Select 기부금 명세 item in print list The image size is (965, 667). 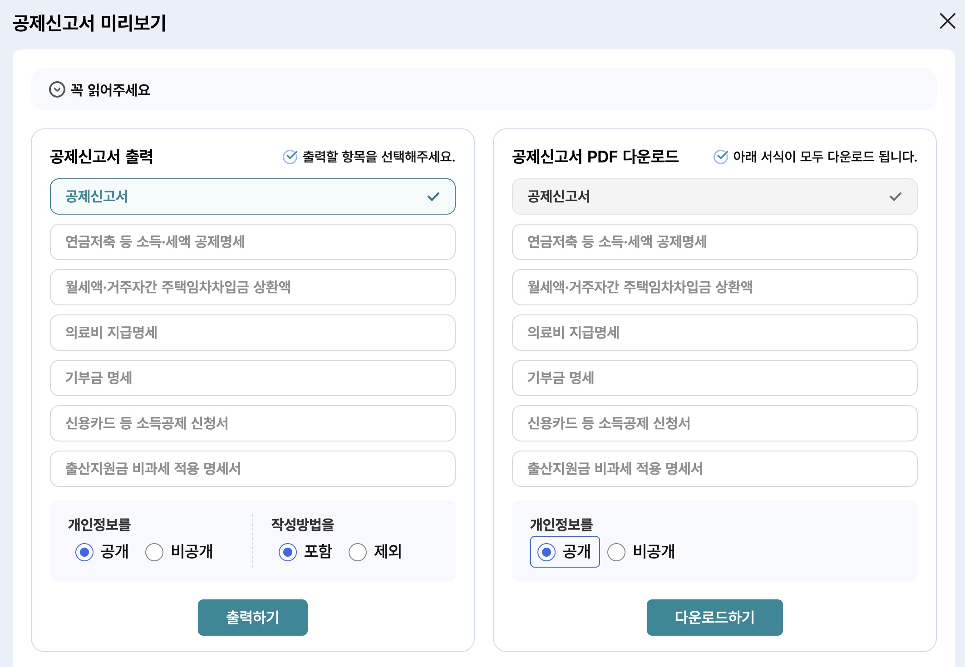(x=252, y=378)
